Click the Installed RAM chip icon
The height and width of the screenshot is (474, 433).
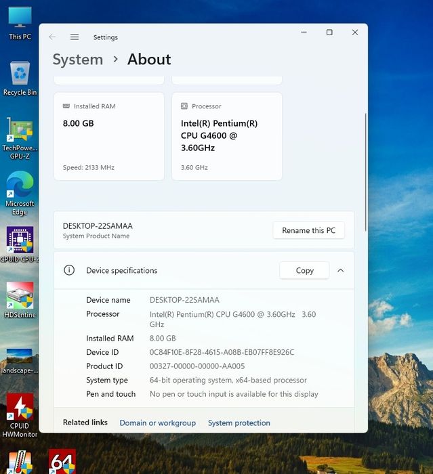(66, 106)
